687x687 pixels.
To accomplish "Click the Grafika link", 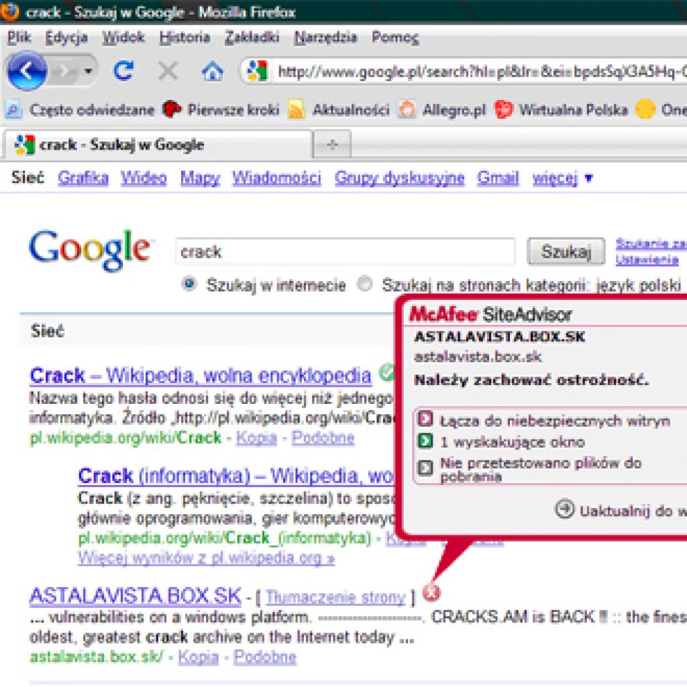I will (x=83, y=178).
